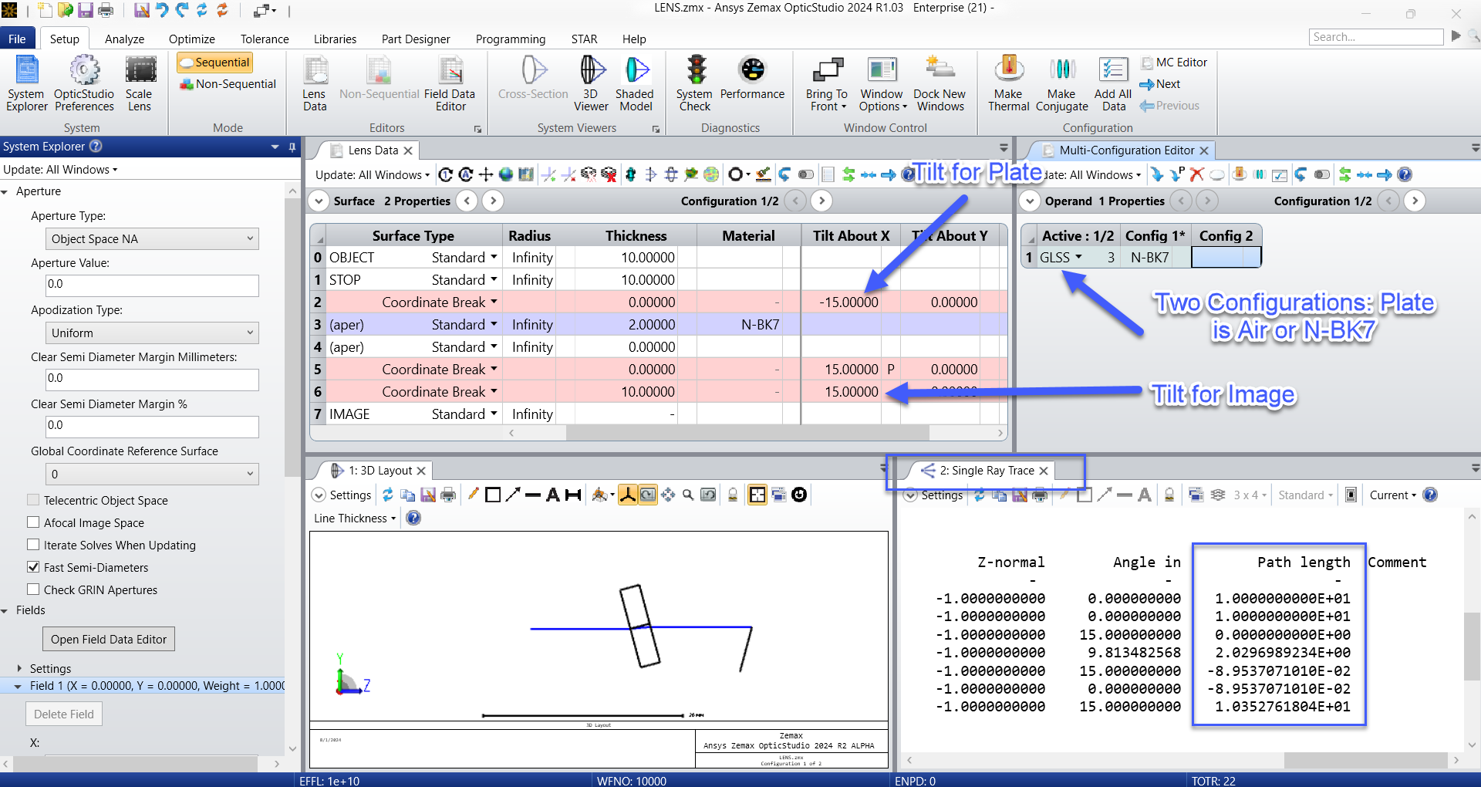Close the 3D Layout tab
This screenshot has width=1481, height=787.
coord(421,471)
